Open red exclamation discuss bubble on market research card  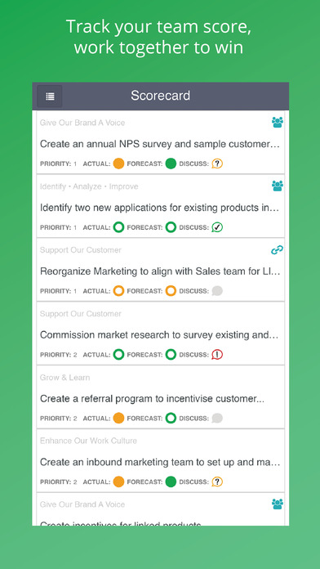tap(217, 355)
